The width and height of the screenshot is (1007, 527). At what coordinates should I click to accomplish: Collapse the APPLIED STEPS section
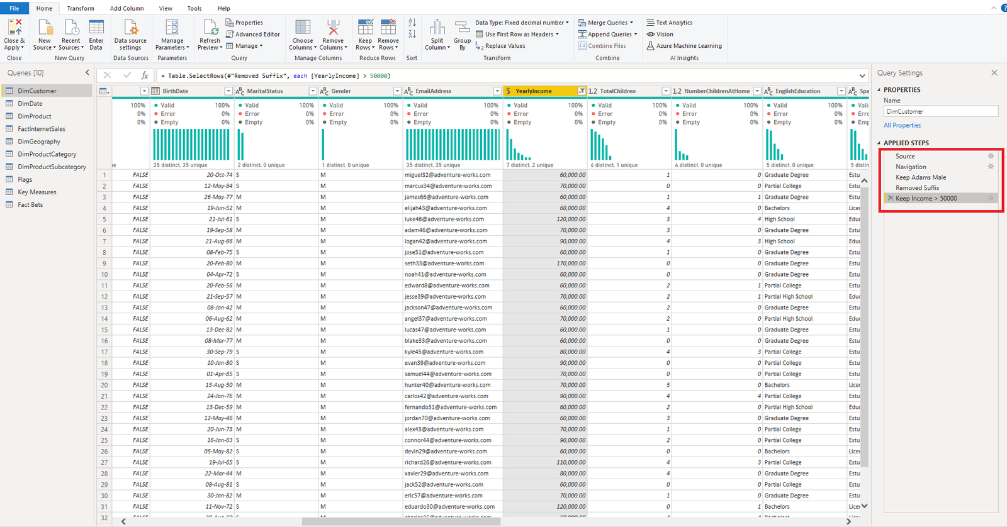click(x=879, y=143)
